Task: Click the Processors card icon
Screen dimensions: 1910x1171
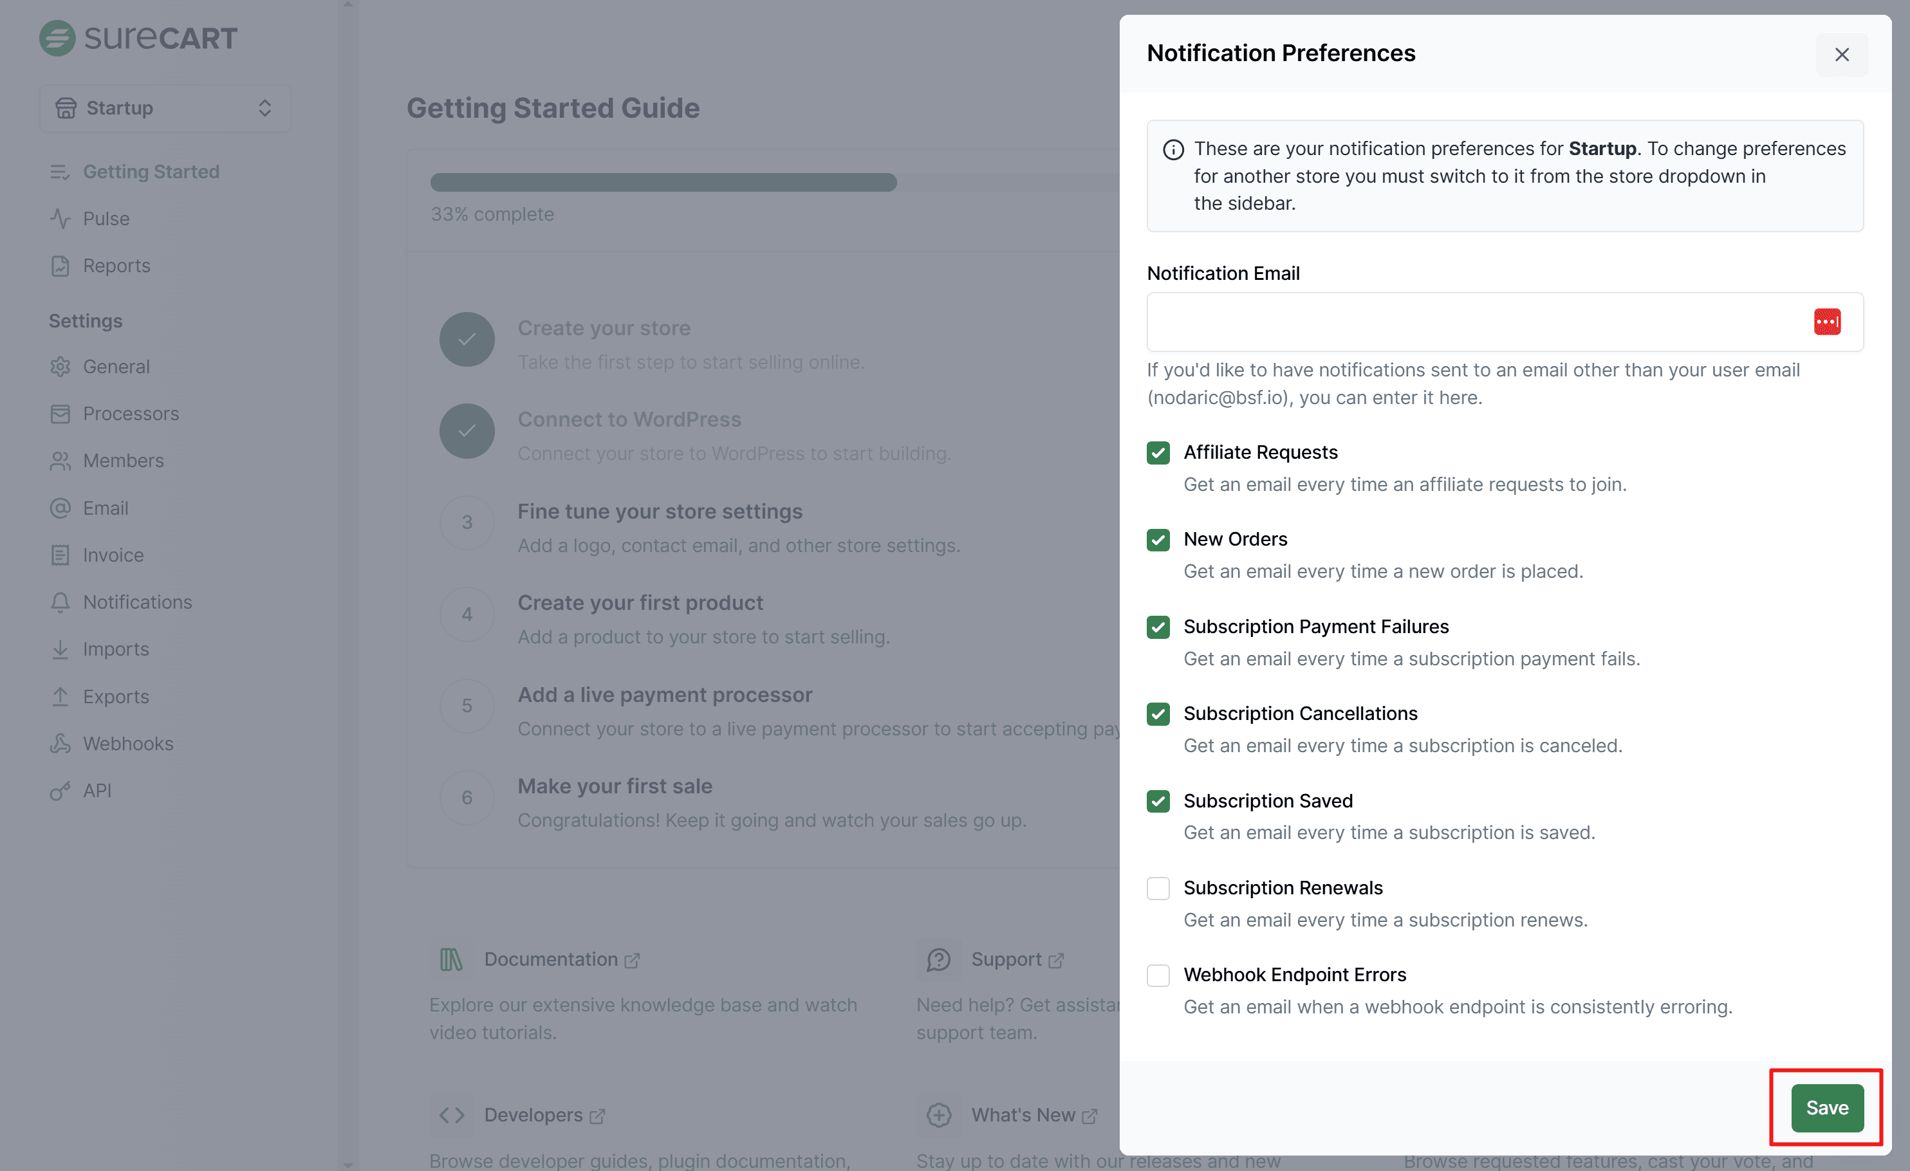Action: click(x=60, y=414)
